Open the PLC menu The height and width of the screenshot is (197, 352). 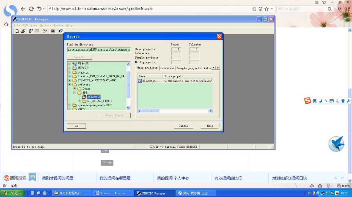[25, 25]
